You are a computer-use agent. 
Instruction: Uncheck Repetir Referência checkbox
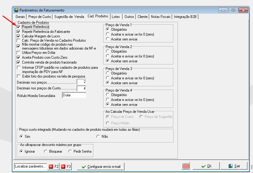click(19, 27)
